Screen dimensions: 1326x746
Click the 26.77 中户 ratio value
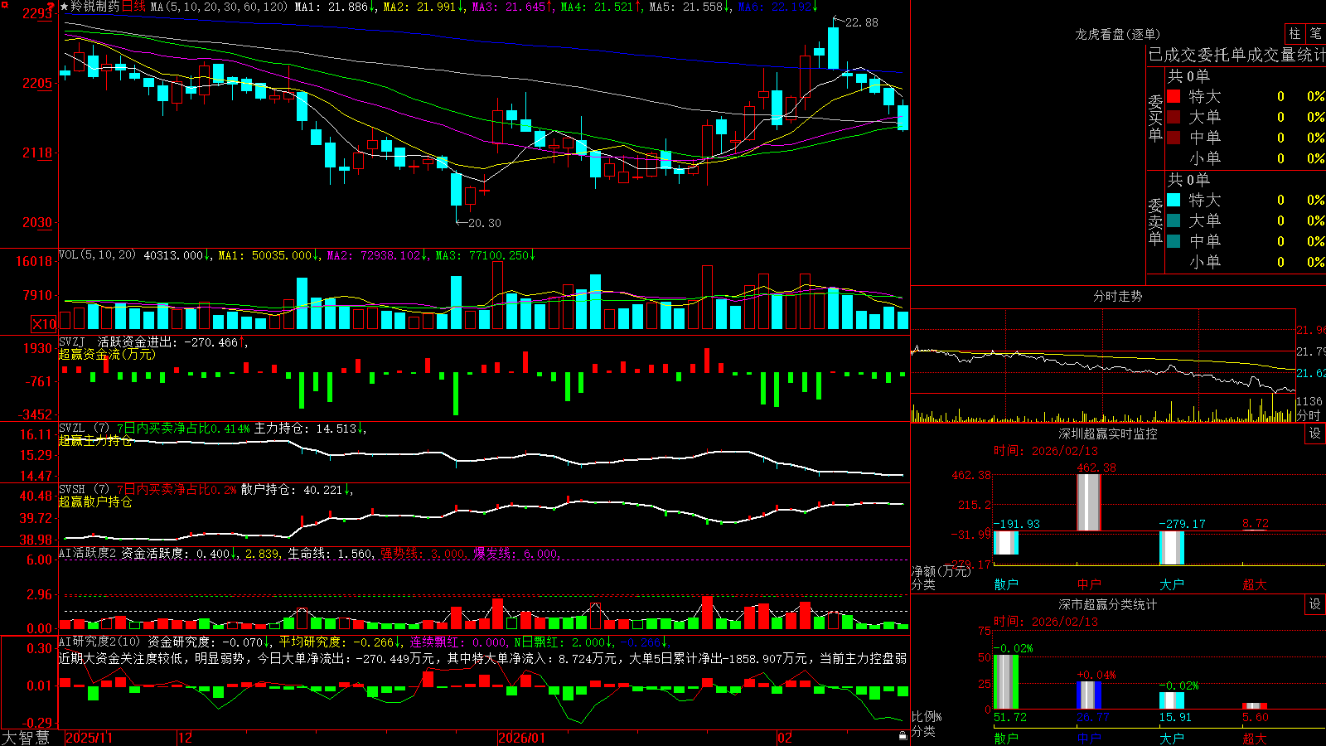[x=1093, y=717]
